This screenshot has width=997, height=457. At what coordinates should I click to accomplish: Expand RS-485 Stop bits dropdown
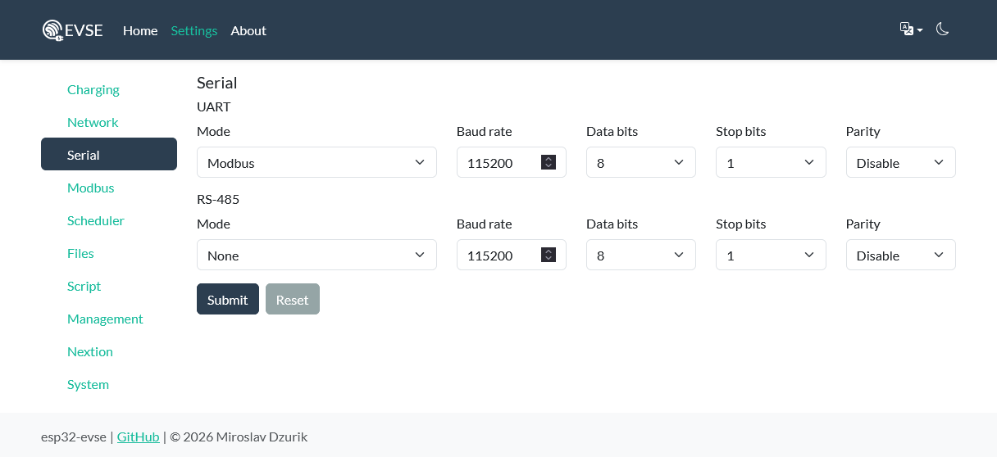click(771, 255)
